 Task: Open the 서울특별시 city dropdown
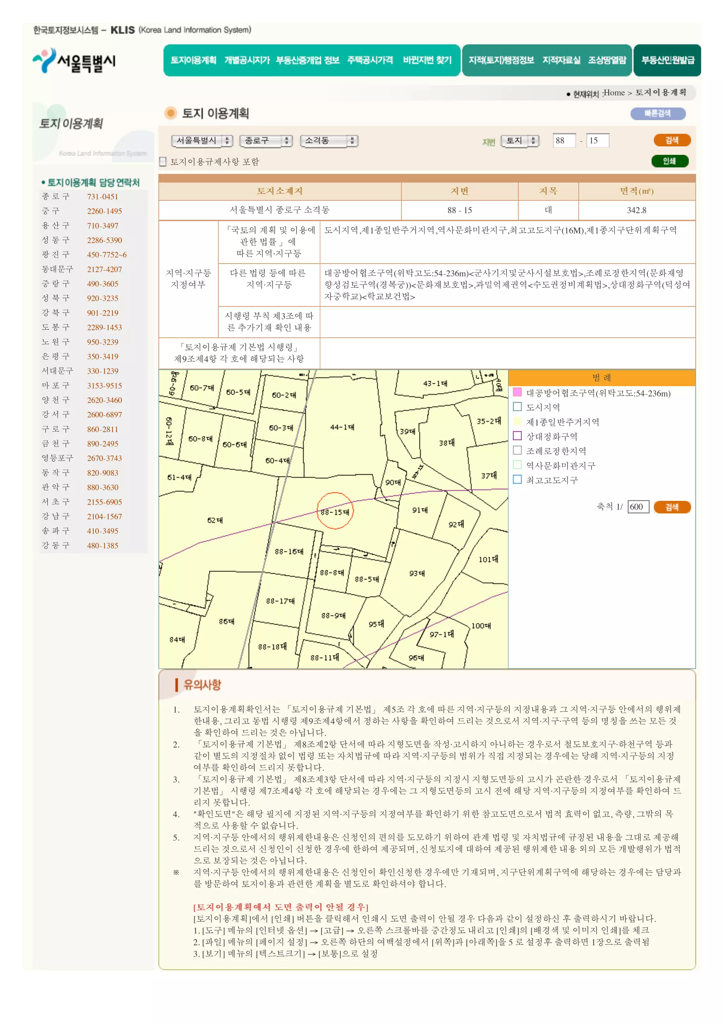pyautogui.click(x=202, y=141)
